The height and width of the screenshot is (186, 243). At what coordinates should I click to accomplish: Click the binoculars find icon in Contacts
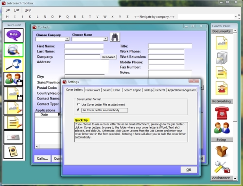pos(115,37)
